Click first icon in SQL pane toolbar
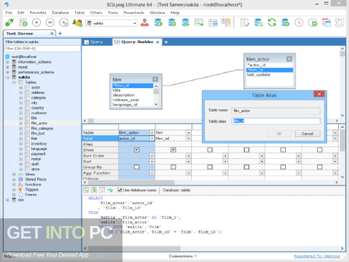Screen dimensions: 349x262 click(86, 190)
